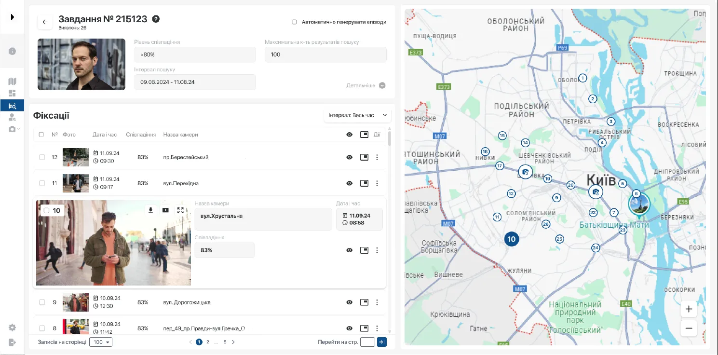This screenshot has height=355, width=718.
Task: Open the photo thumbnail in row 12
Action: tap(76, 157)
